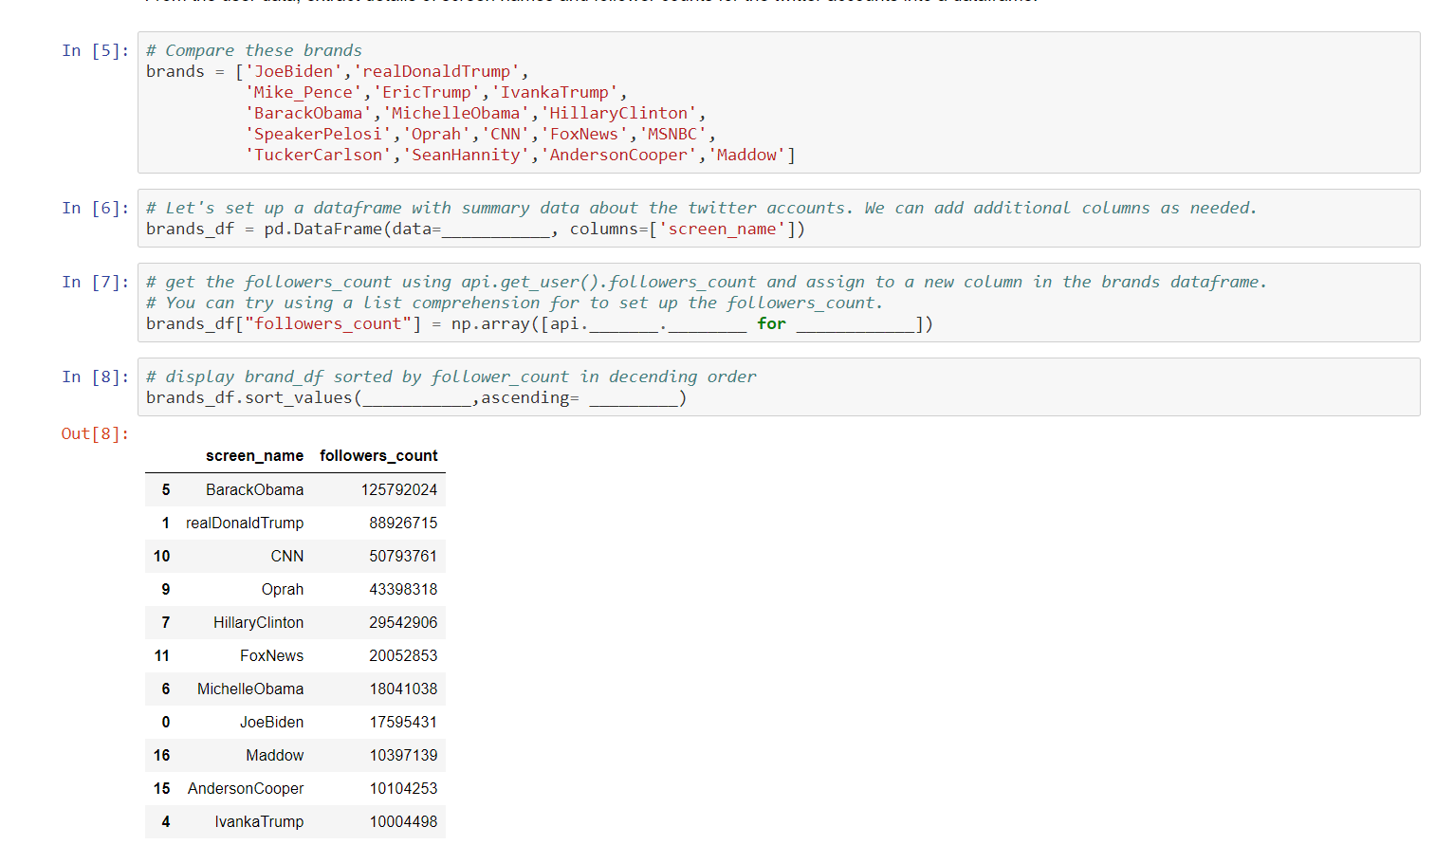Select the value 29542906
1435x845 pixels.
(403, 623)
